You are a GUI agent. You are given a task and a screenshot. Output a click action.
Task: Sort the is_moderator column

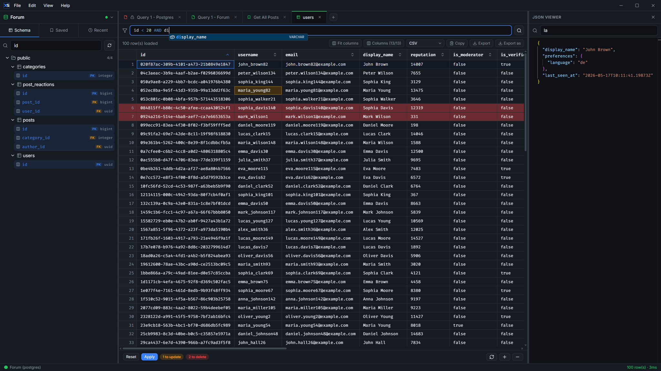(x=490, y=55)
